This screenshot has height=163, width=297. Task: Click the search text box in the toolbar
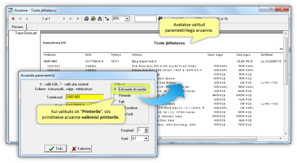[x=145, y=19]
